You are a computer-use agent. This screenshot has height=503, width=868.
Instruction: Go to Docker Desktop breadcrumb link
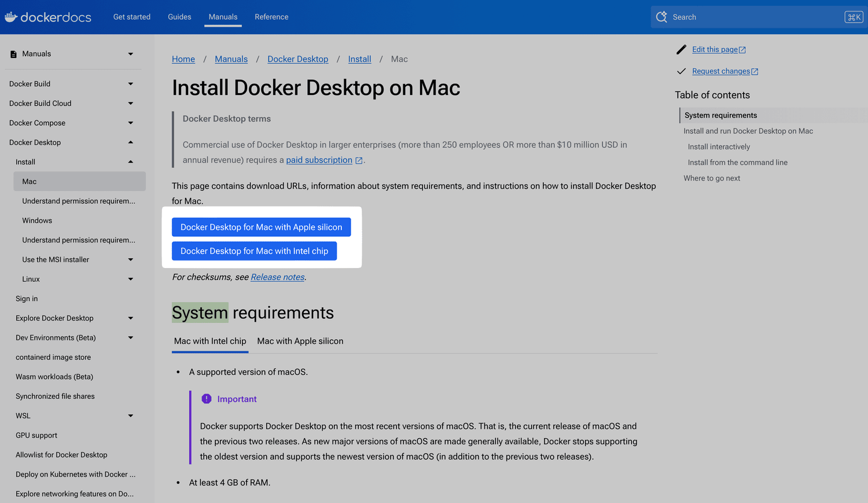(x=298, y=59)
